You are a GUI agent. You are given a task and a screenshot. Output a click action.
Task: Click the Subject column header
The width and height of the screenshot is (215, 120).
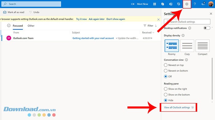(76, 33)
